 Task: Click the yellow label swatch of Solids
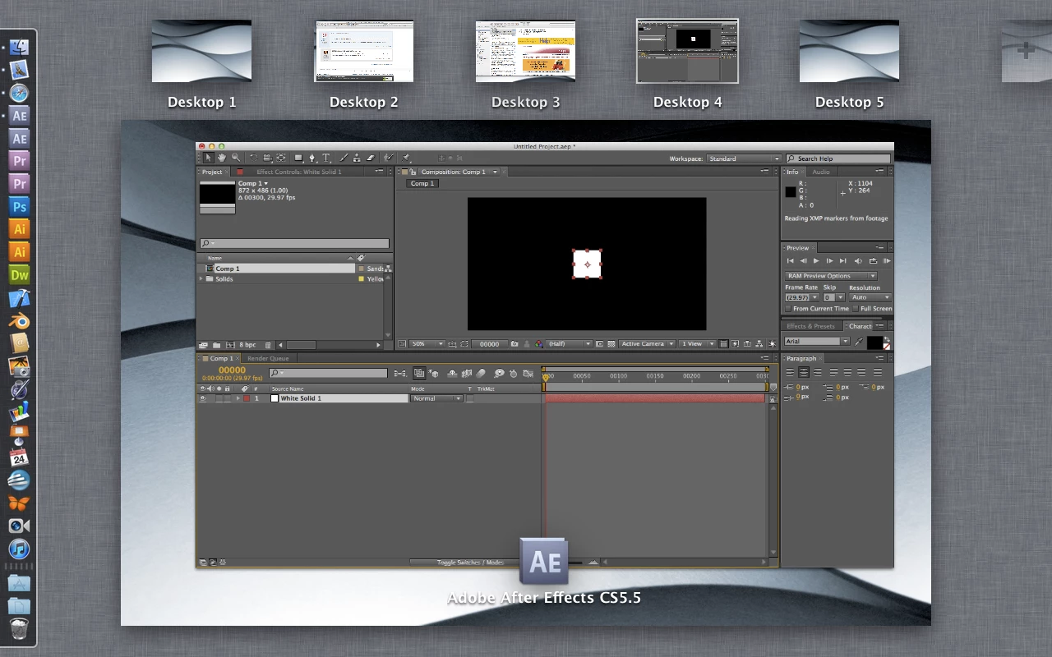point(361,279)
